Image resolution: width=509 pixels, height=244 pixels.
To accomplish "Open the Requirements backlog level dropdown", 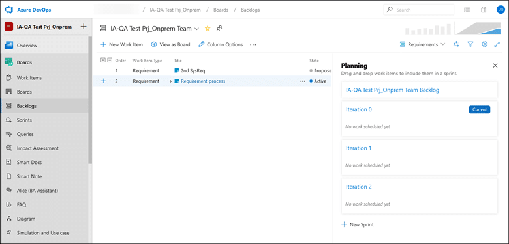I will 422,44.
